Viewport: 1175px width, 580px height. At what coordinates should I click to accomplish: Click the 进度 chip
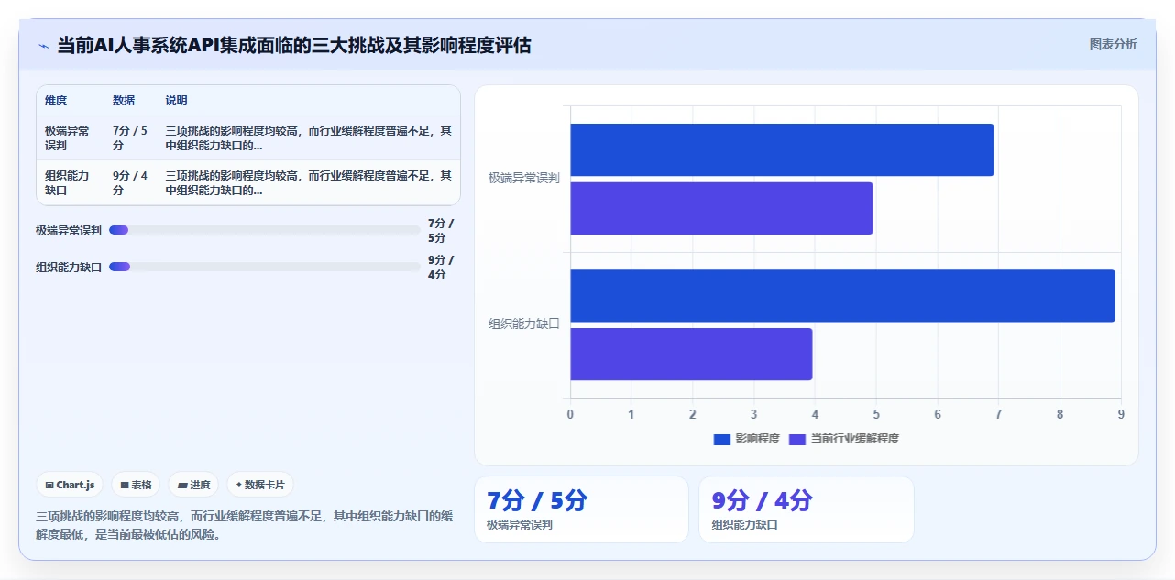(193, 485)
